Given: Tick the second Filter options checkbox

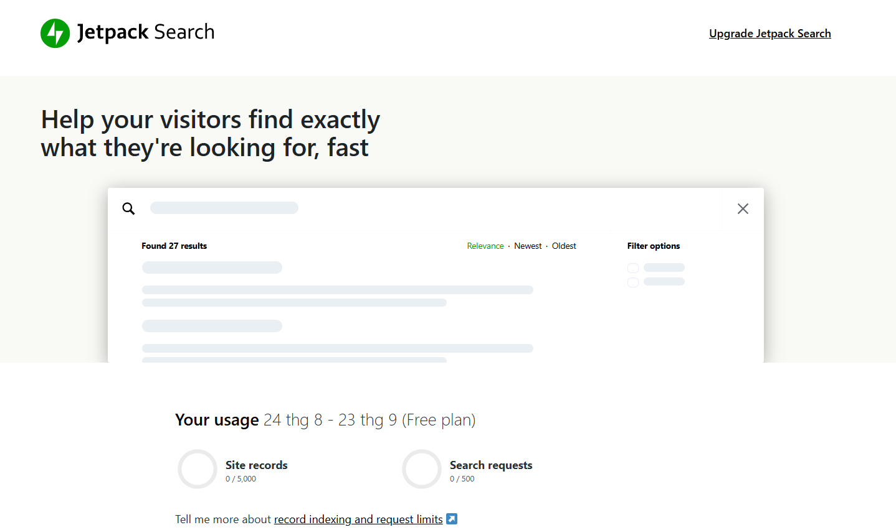Looking at the screenshot, I should pos(633,282).
